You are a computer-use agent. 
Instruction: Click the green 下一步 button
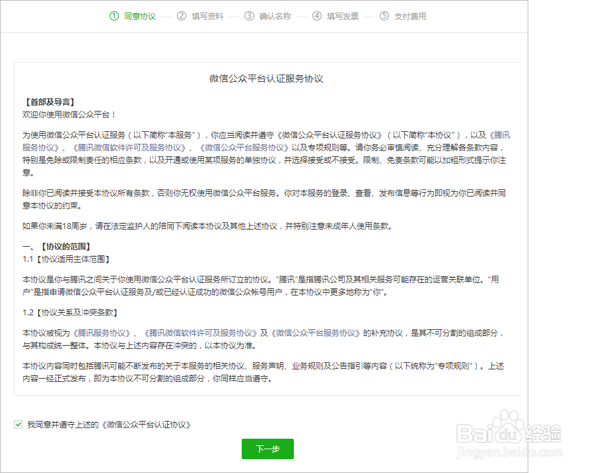click(267, 449)
